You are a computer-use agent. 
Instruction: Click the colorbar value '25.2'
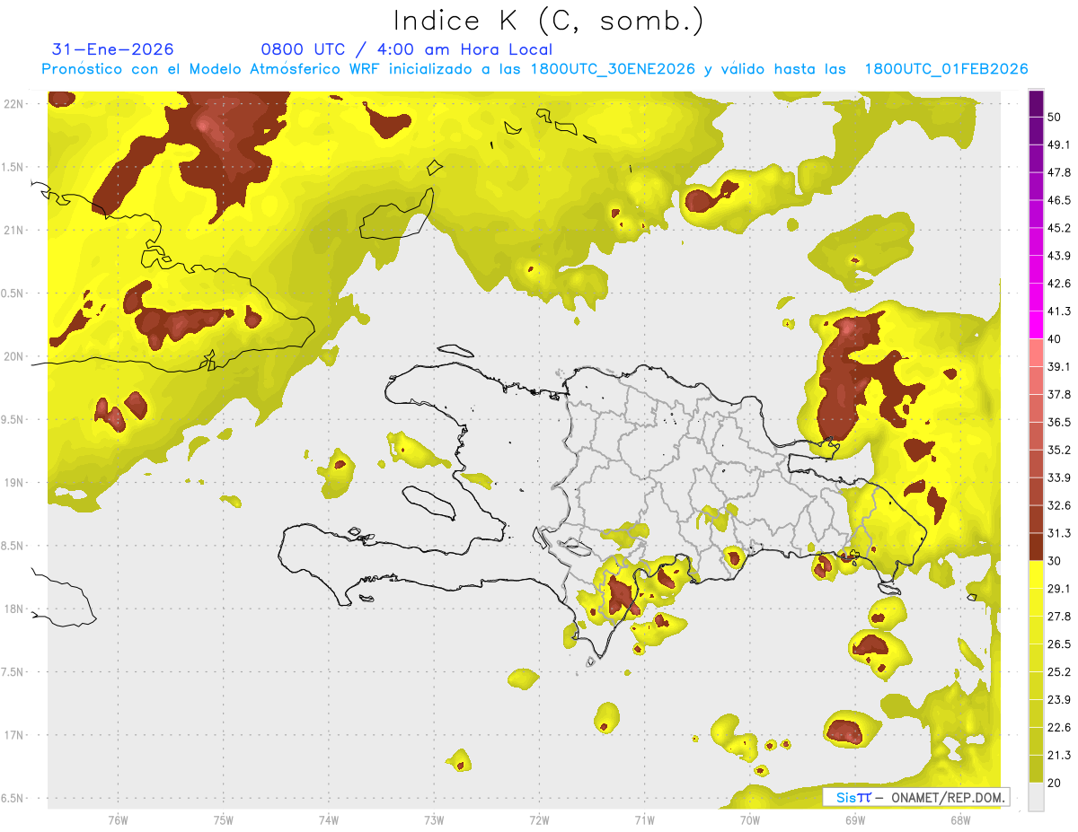pos(1059,672)
